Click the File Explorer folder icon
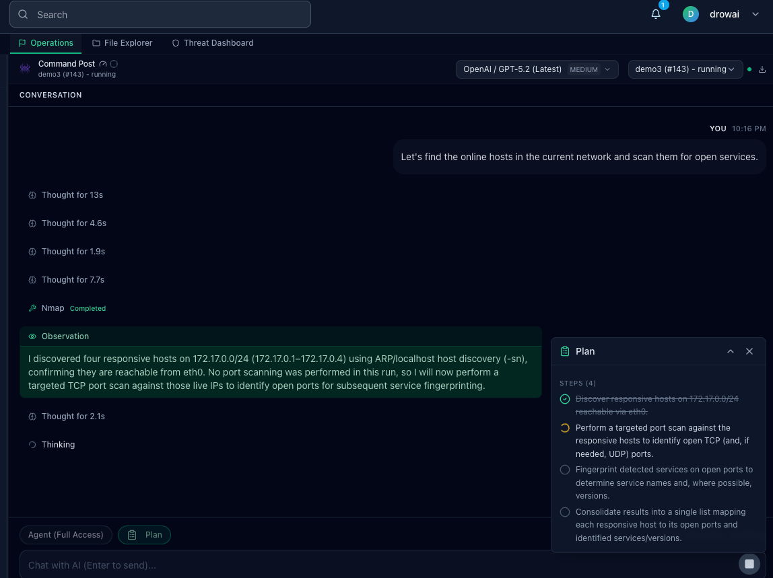Viewport: 773px width, 578px height. click(96, 43)
